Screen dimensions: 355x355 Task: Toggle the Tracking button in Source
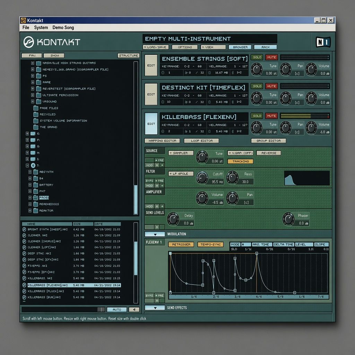(x=241, y=162)
